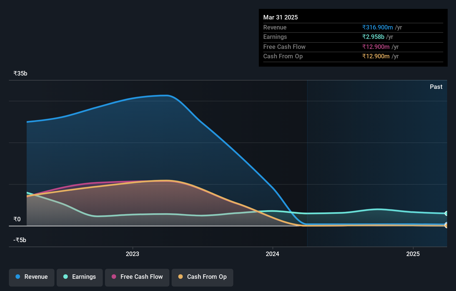The height and width of the screenshot is (291, 456).
Task: Click the Mar 31 2025 tooltip date
Action: coord(280,17)
